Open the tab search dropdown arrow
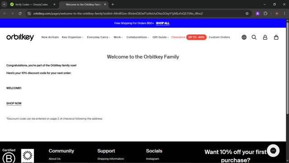Screen dimensions: 289x163 (4, 5)
